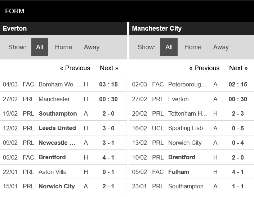Select Everton's All filter tab
The height and width of the screenshot is (197, 254).
[40, 47]
